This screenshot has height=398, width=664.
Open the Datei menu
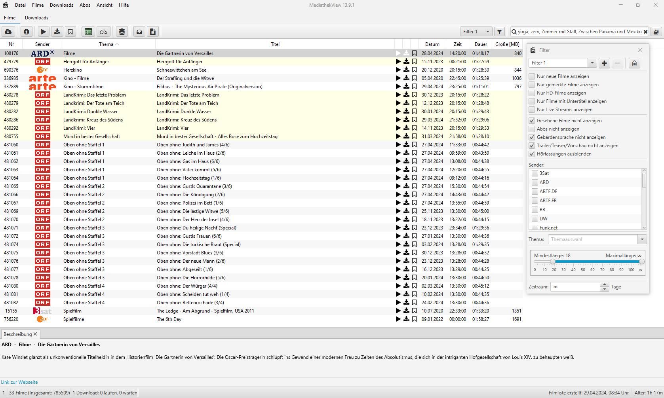point(20,5)
